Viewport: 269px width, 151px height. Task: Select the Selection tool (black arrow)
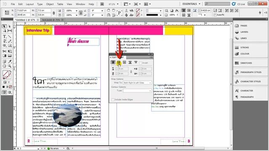(5, 26)
